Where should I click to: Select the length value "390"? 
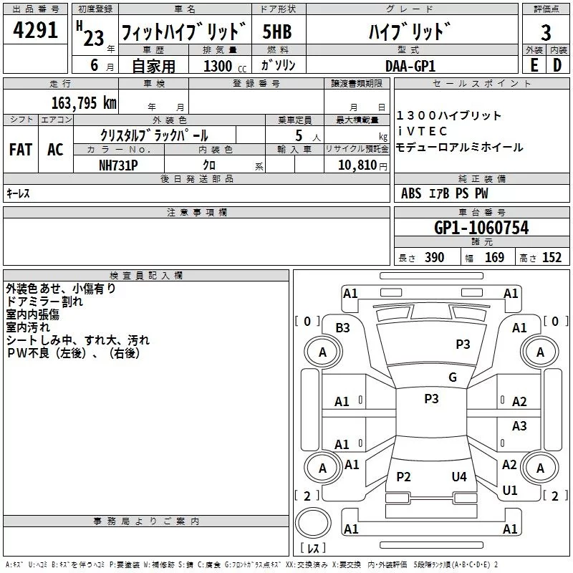(x=435, y=258)
